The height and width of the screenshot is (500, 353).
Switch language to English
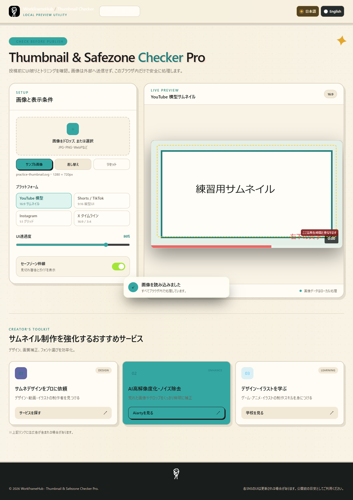(x=332, y=11)
